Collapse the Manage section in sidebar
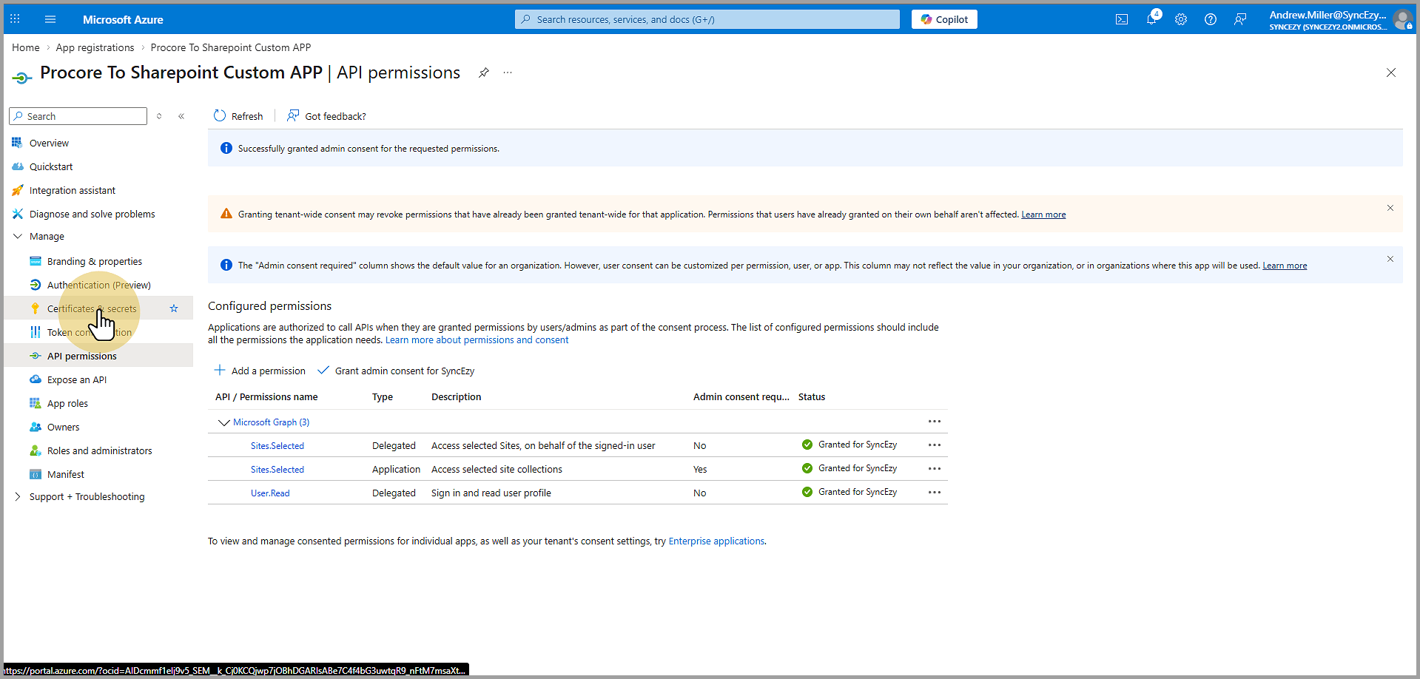 (x=18, y=237)
